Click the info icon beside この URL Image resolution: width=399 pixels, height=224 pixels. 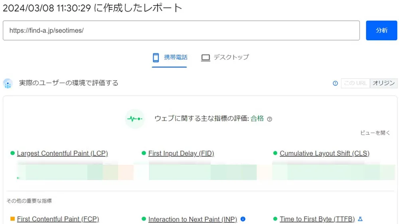(336, 83)
